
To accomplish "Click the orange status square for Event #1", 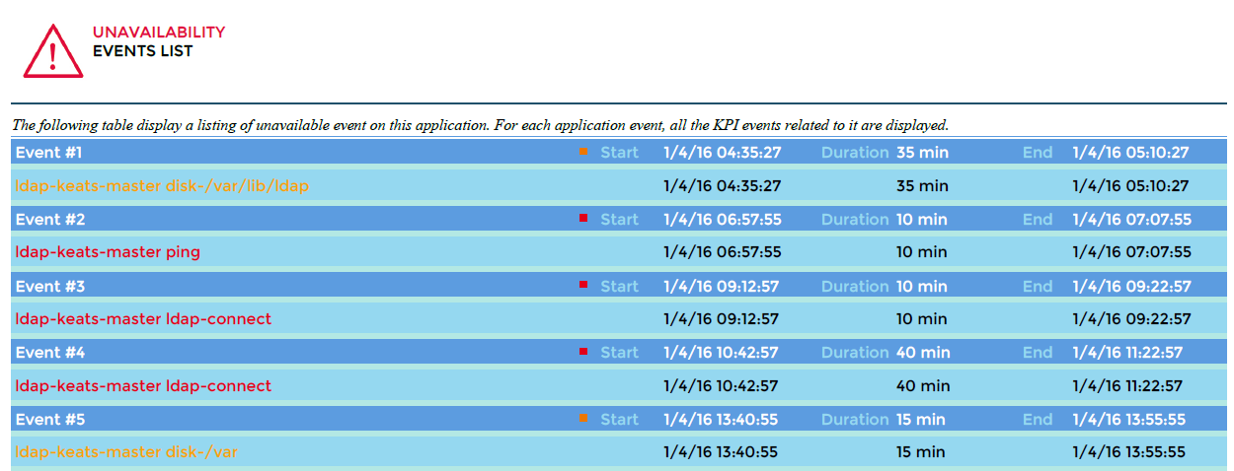I will point(583,152).
